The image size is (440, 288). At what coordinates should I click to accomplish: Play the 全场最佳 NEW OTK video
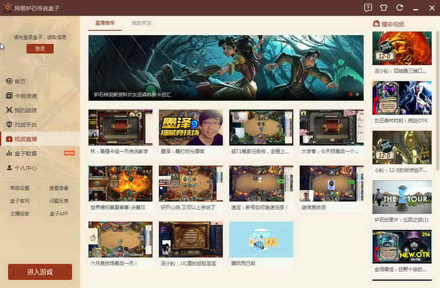pyautogui.click(x=402, y=247)
